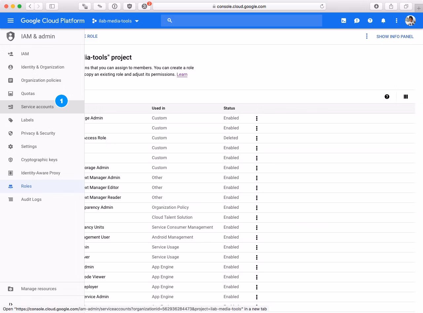Expand the ilab-media-tools project selector
The height and width of the screenshot is (313, 423).
pos(116,21)
